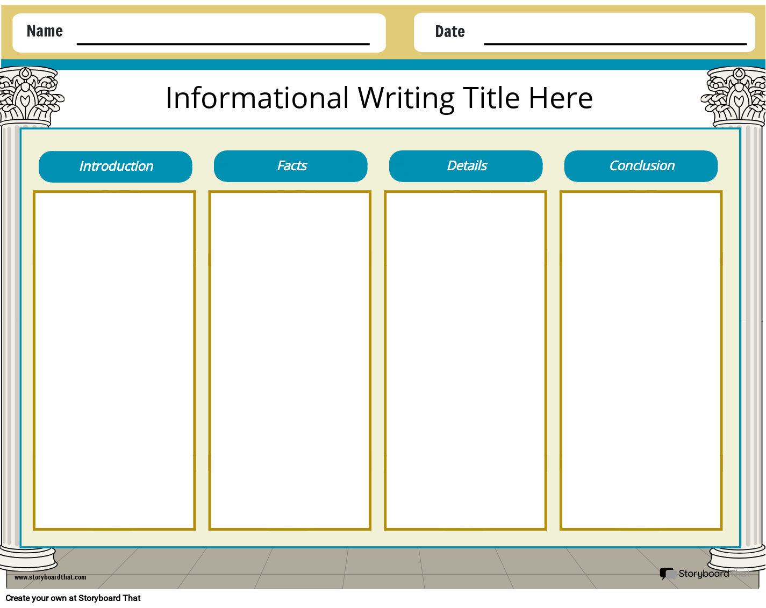Screen dimensions: 766x608
Task: Click 'Create your own at Storyboard That'
Action: (73, 598)
